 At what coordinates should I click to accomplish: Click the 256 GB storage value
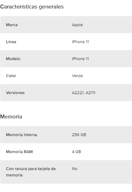pos(79,135)
